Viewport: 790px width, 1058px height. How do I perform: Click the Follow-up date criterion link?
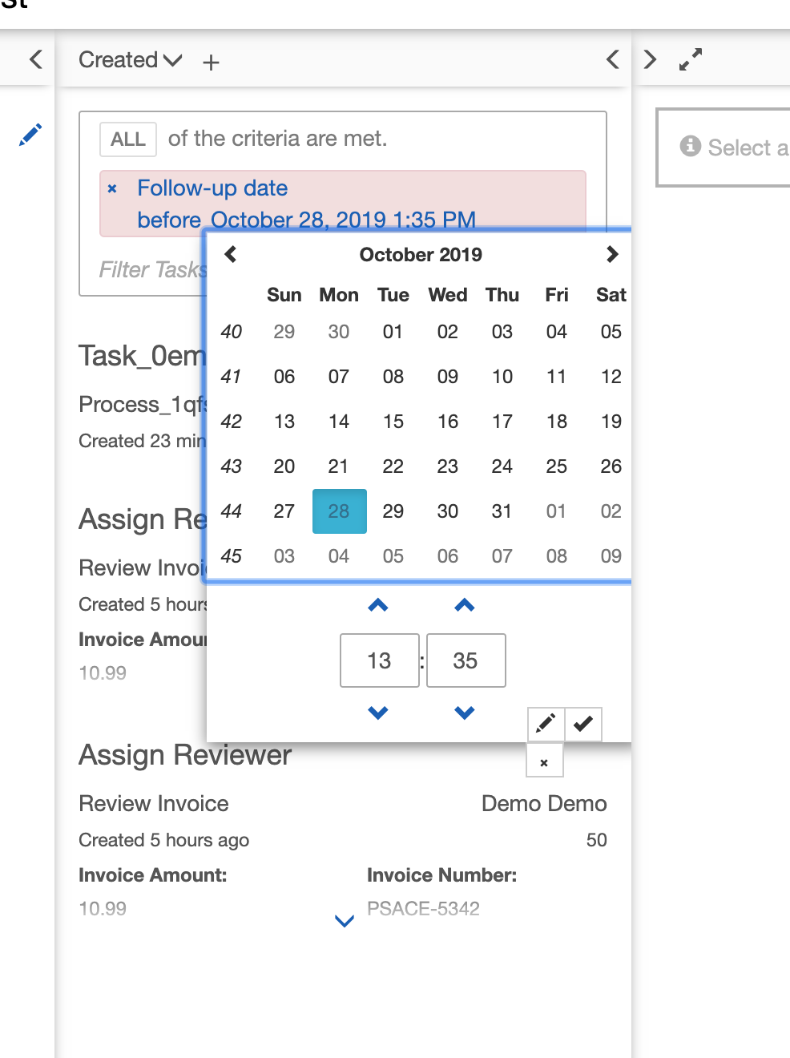tap(212, 188)
